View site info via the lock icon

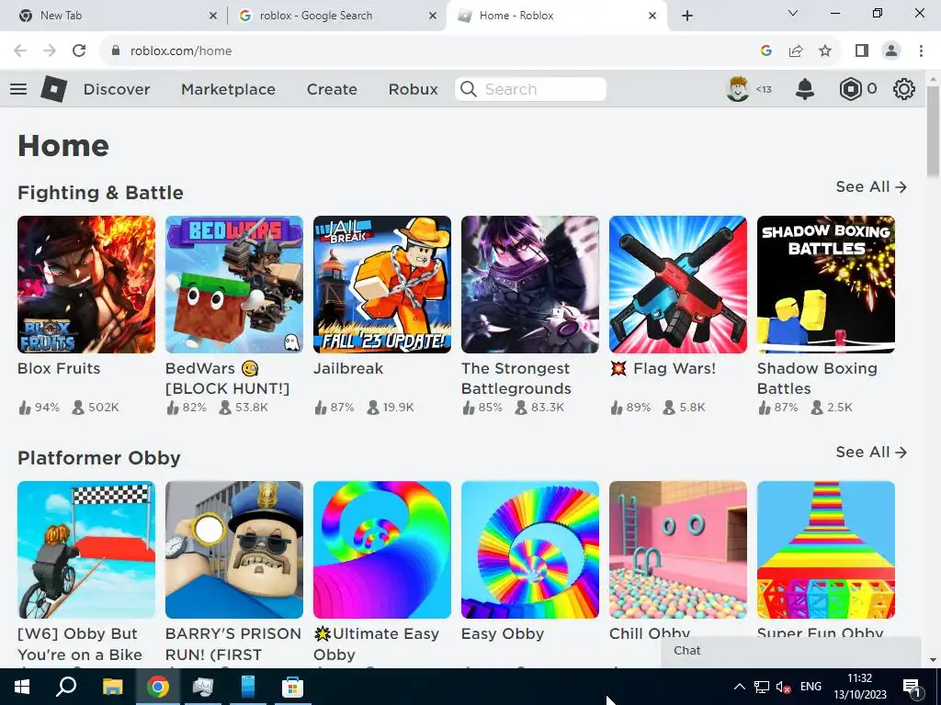[116, 51]
